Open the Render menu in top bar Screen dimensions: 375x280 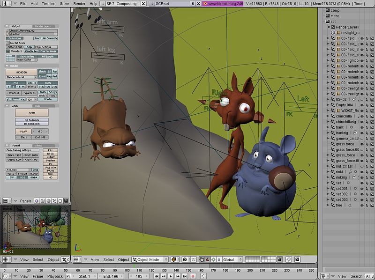(79, 4)
